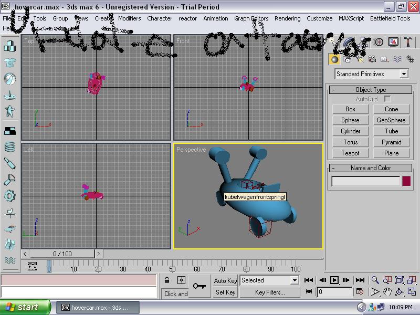The height and width of the screenshot is (315, 420).
Task: Play the animation
Action: pyautogui.click(x=334, y=280)
